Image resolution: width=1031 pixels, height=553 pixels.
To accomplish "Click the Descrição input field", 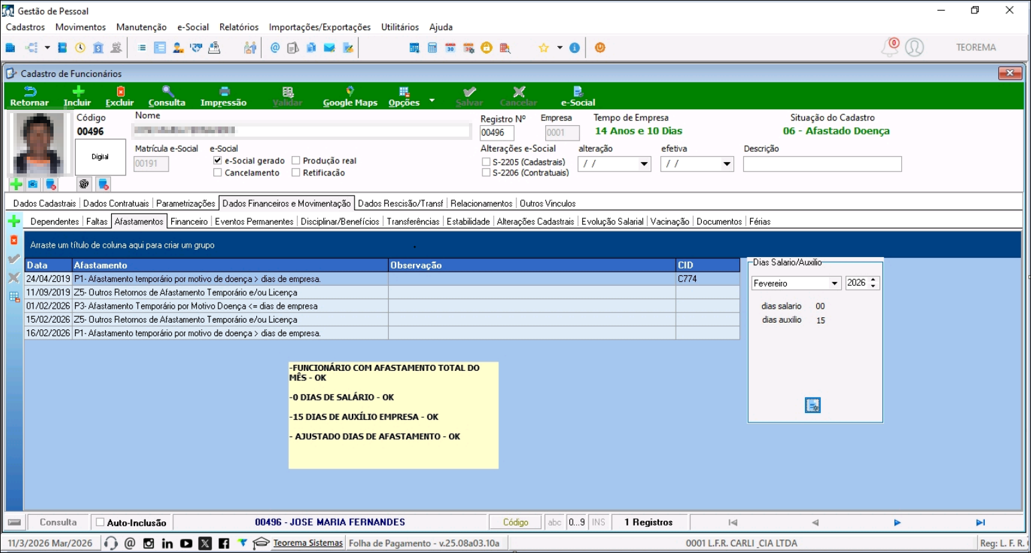I will [822, 164].
